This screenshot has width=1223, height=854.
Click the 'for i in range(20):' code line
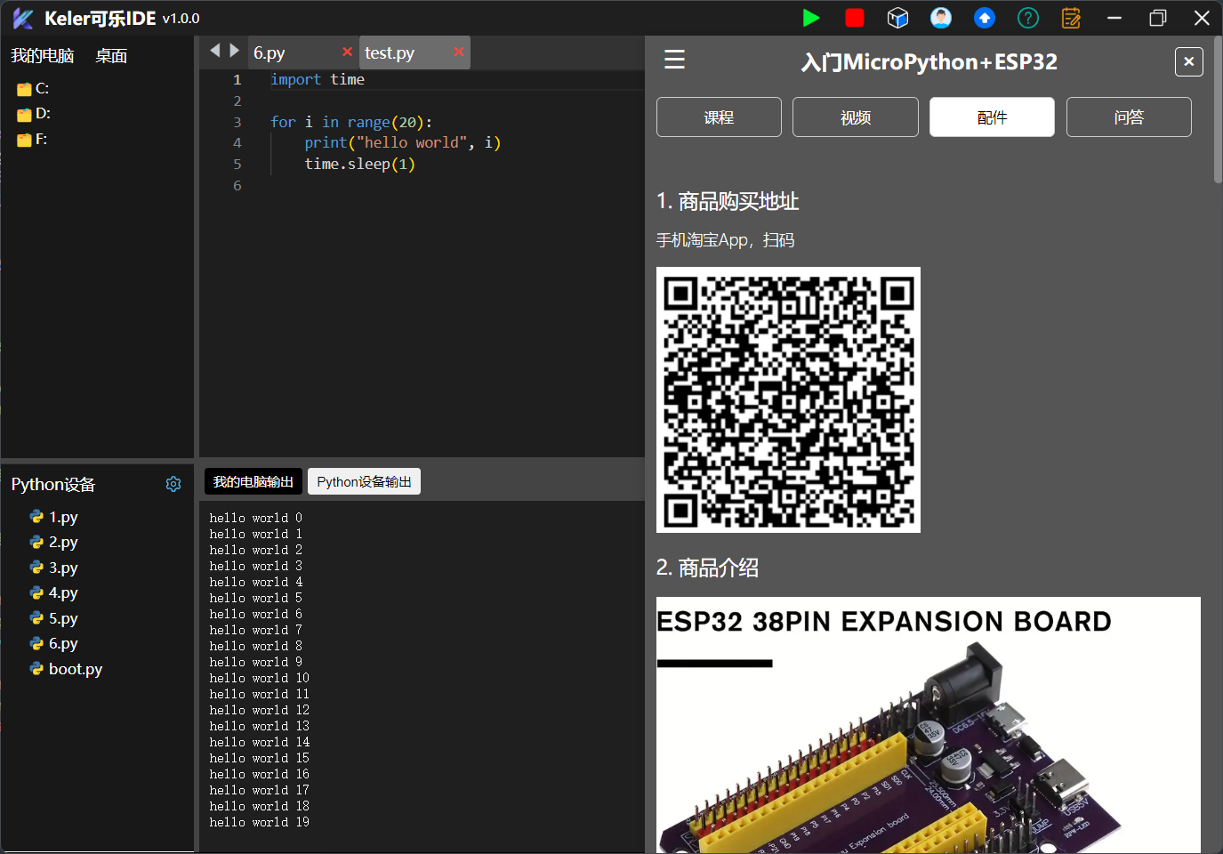pos(351,122)
